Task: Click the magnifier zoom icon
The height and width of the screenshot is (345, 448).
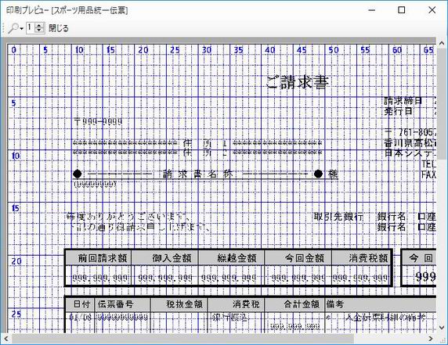Action: 13,28
